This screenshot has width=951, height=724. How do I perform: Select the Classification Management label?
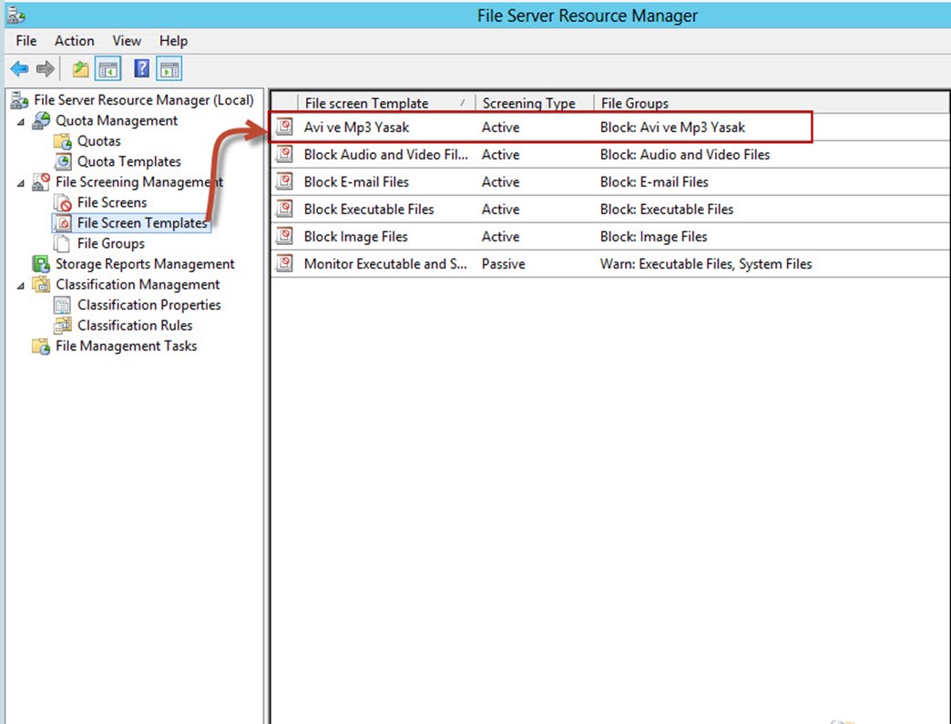[138, 284]
